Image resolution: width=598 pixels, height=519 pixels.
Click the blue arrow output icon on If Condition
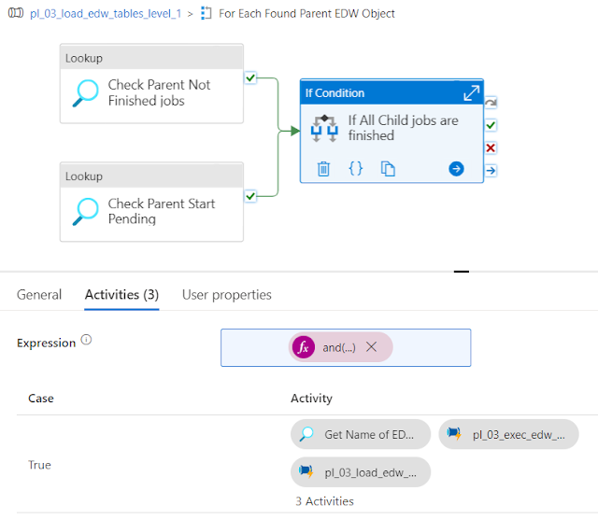[x=456, y=169]
